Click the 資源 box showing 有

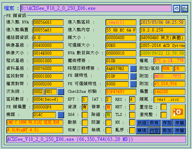pos(85,107)
